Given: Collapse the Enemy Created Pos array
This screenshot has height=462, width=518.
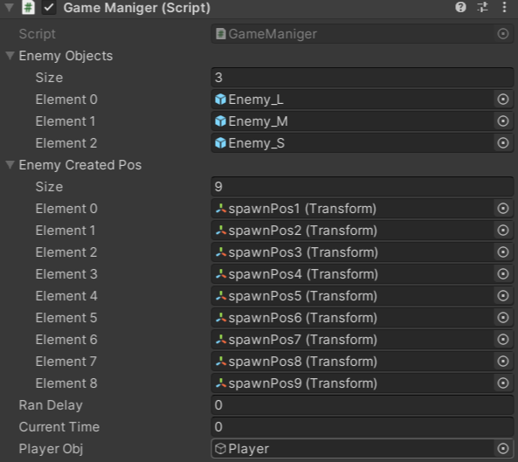Looking at the screenshot, I should click(x=10, y=164).
